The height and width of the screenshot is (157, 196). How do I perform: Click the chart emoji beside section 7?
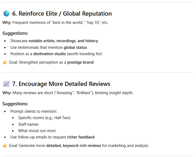[6, 84]
